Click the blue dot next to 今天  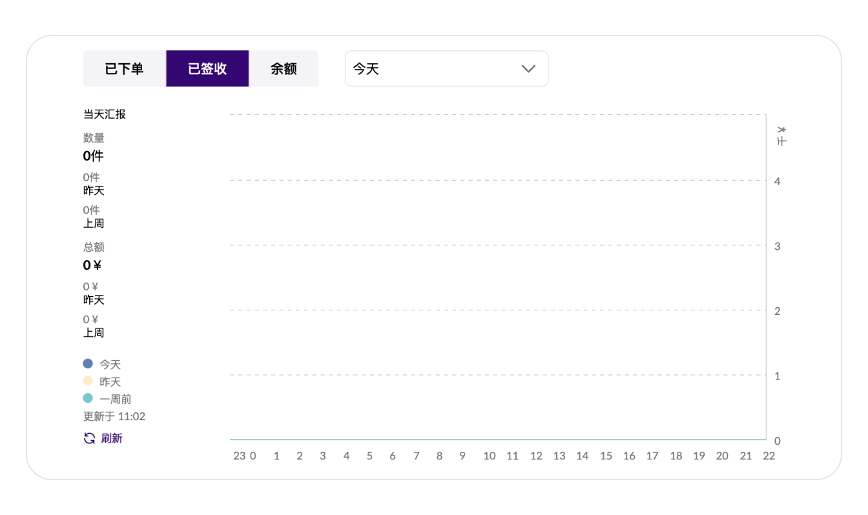click(88, 363)
